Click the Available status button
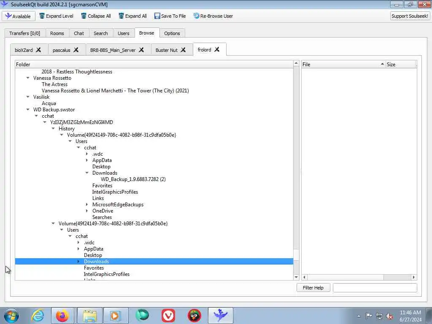Image resolution: width=432 pixels, height=324 pixels. point(19,16)
